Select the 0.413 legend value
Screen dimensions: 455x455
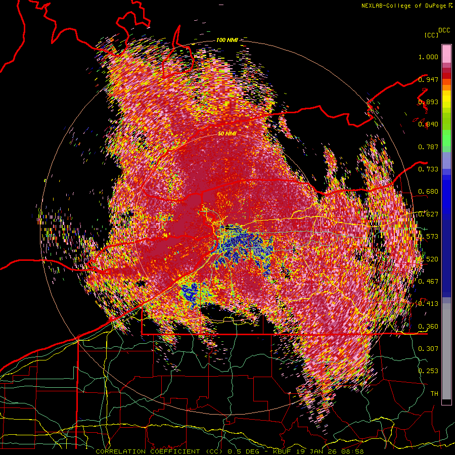click(x=428, y=304)
